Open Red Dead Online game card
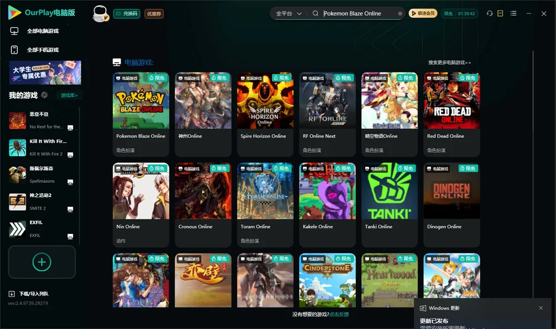This screenshot has width=556, height=329. point(451,114)
